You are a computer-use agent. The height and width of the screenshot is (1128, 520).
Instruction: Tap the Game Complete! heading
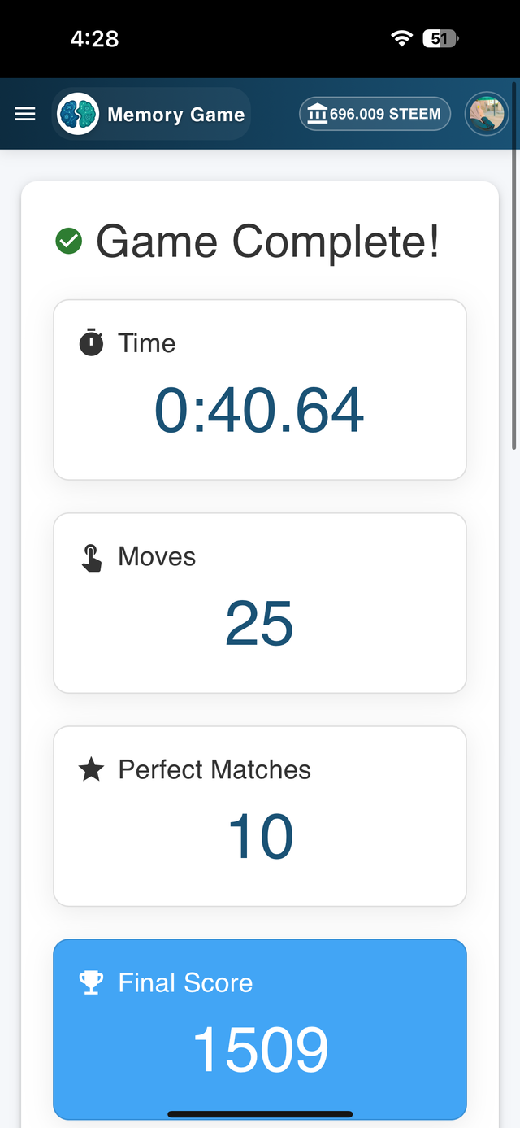pos(268,242)
